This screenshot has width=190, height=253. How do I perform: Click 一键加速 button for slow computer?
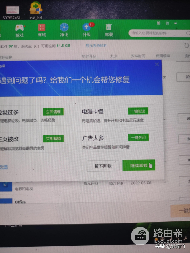138,111
